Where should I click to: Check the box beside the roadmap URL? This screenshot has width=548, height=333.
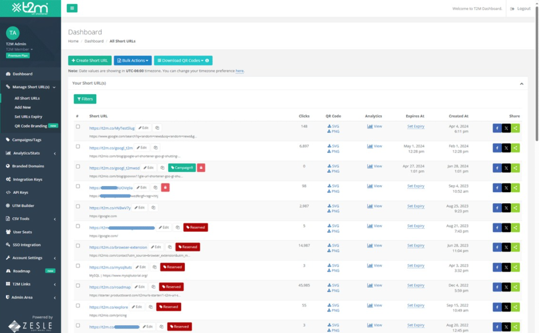pos(77,285)
